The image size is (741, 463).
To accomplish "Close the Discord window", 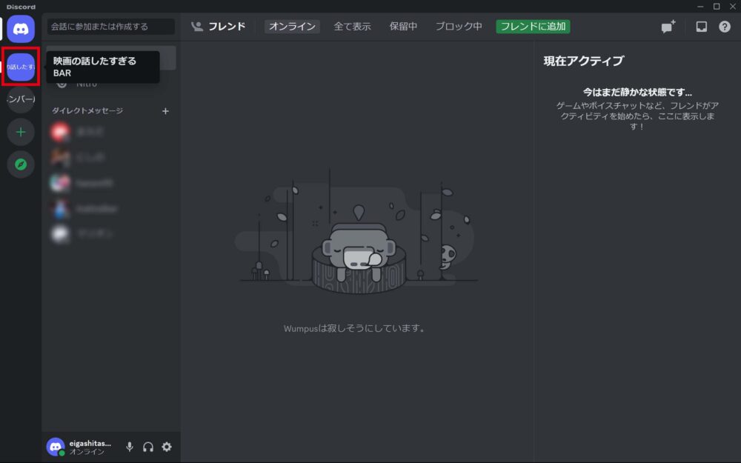I will 733,7.
